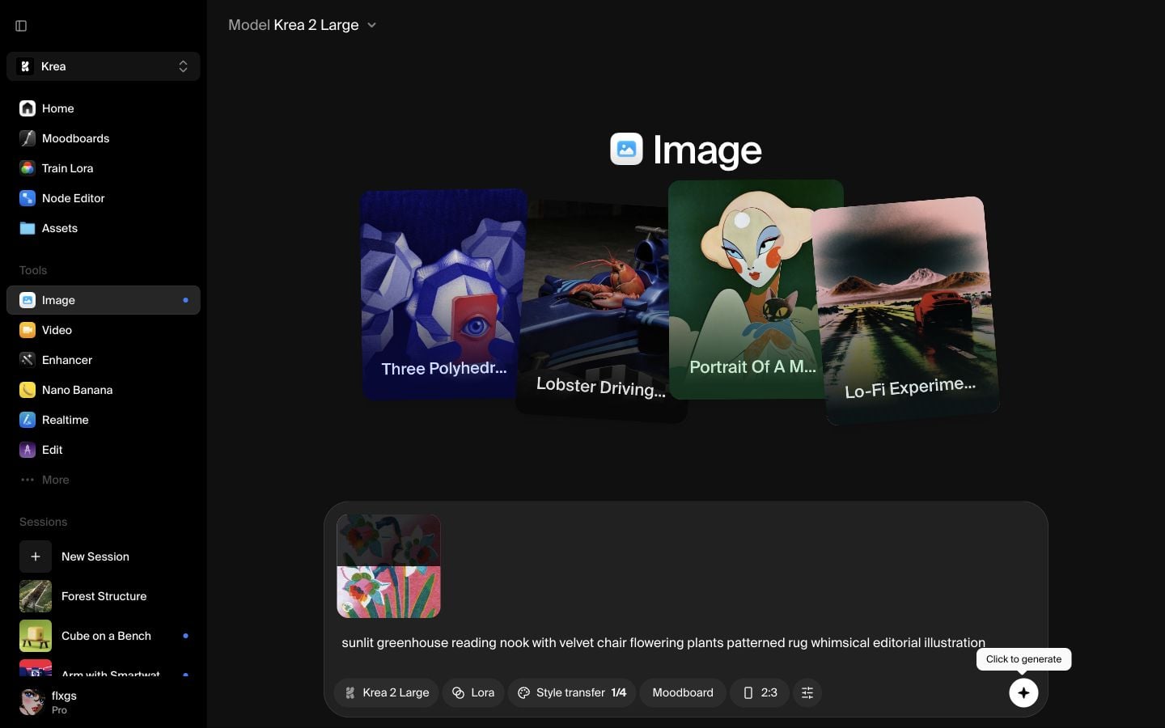This screenshot has height=728, width=1165.
Task: Open Style transfer 1/4 settings
Action: 572,692
